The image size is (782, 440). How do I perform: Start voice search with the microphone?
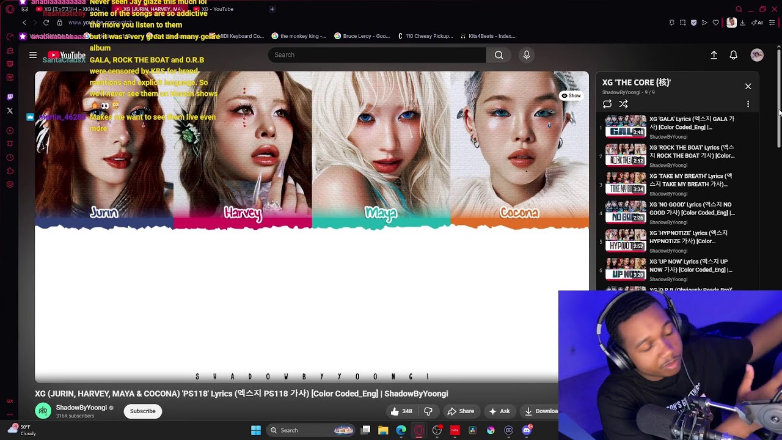pyautogui.click(x=527, y=55)
